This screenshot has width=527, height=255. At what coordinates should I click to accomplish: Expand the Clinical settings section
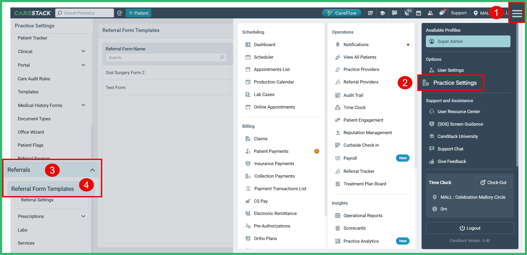[x=83, y=51]
